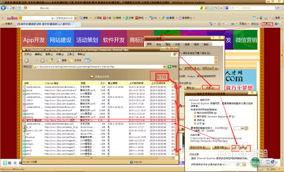This screenshot has height=172, width=284.
Task: Click the Views icon in the Explorer toolbar
Action: [x=87, y=60]
